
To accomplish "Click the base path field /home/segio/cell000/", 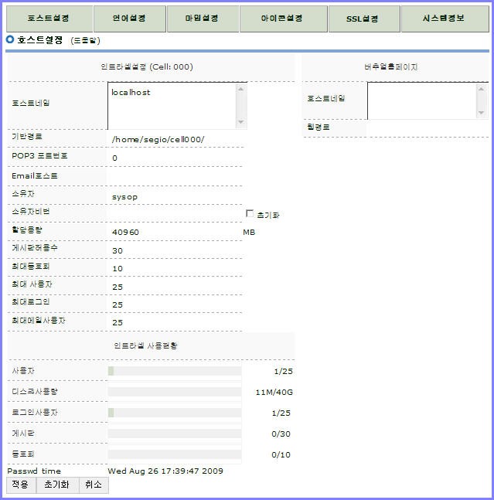I will (x=175, y=139).
